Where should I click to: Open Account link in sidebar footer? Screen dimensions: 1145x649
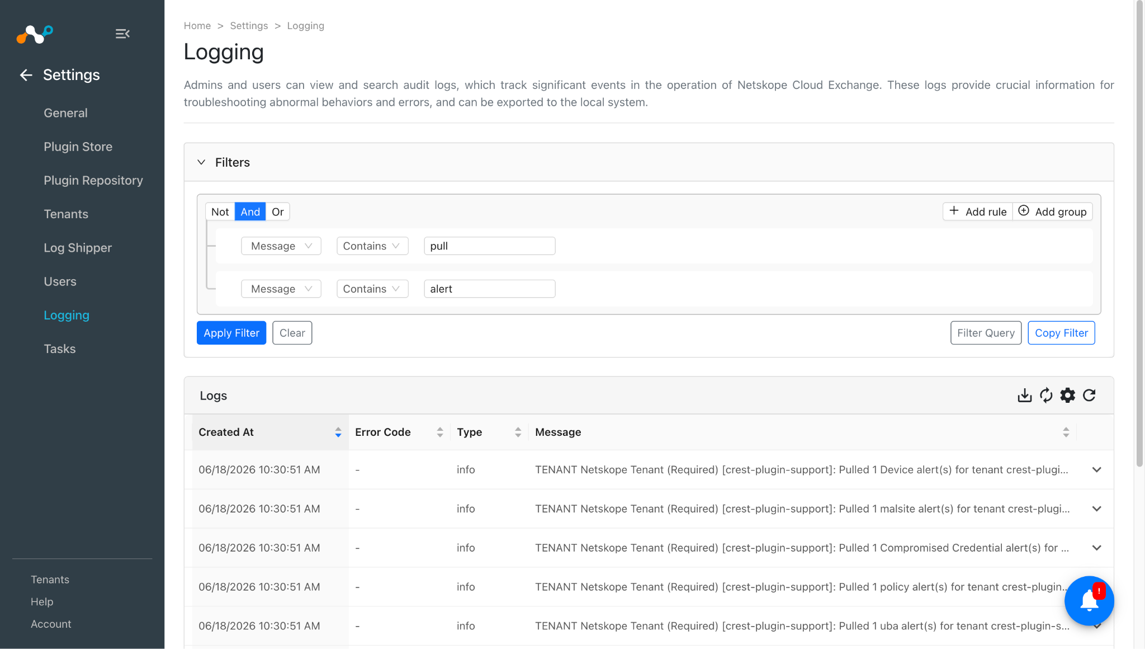(51, 624)
